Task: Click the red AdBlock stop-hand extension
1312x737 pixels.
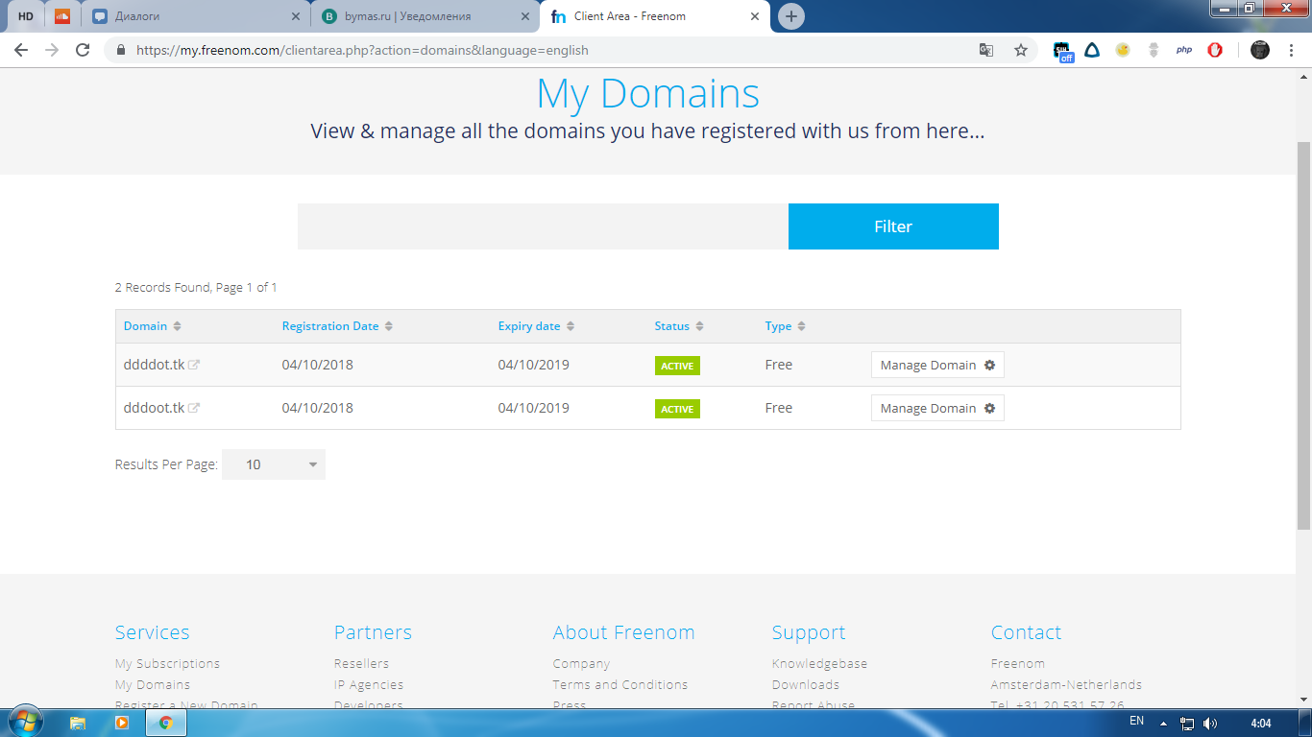Action: coord(1215,50)
